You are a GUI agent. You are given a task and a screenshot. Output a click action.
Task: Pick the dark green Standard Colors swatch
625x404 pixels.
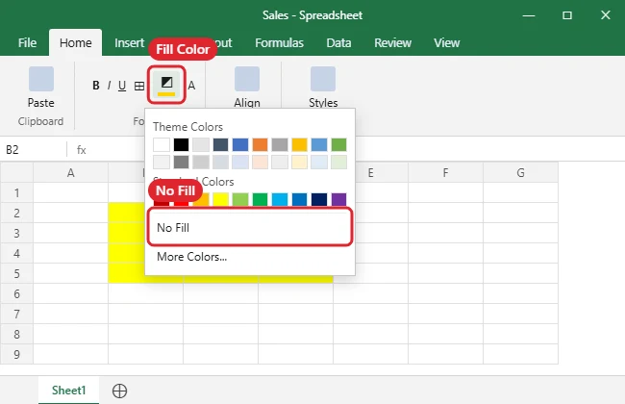(x=260, y=199)
